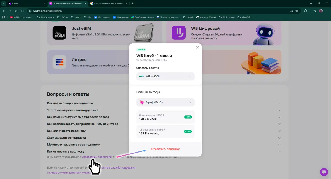Click the WB Цифровой robot illustration
Screen dimensions: 331x179
264,34
